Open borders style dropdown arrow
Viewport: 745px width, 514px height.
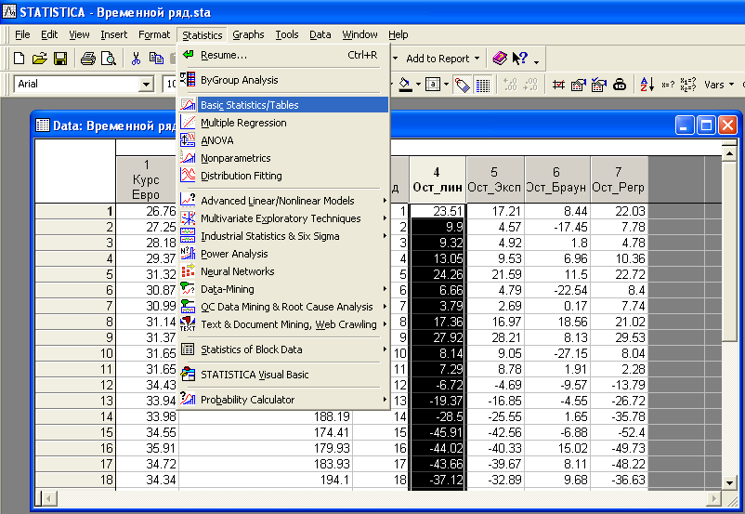coord(446,85)
